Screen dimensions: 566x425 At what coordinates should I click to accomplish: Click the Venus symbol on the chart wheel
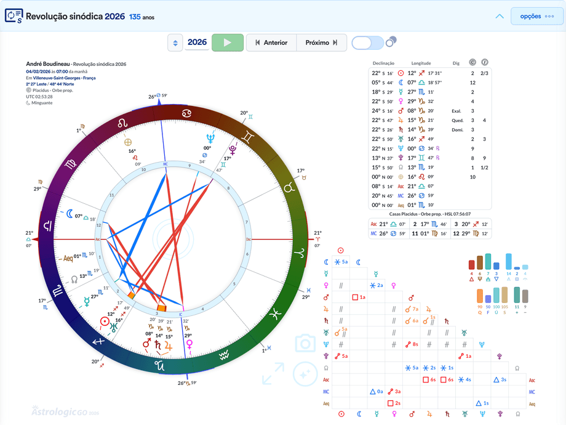tap(189, 344)
